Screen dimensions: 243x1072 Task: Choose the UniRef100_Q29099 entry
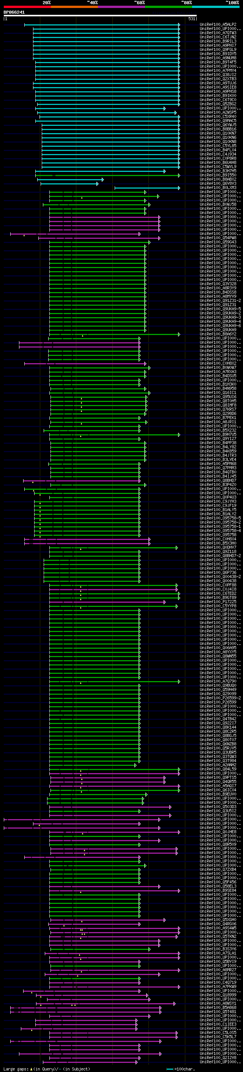coord(218,694)
